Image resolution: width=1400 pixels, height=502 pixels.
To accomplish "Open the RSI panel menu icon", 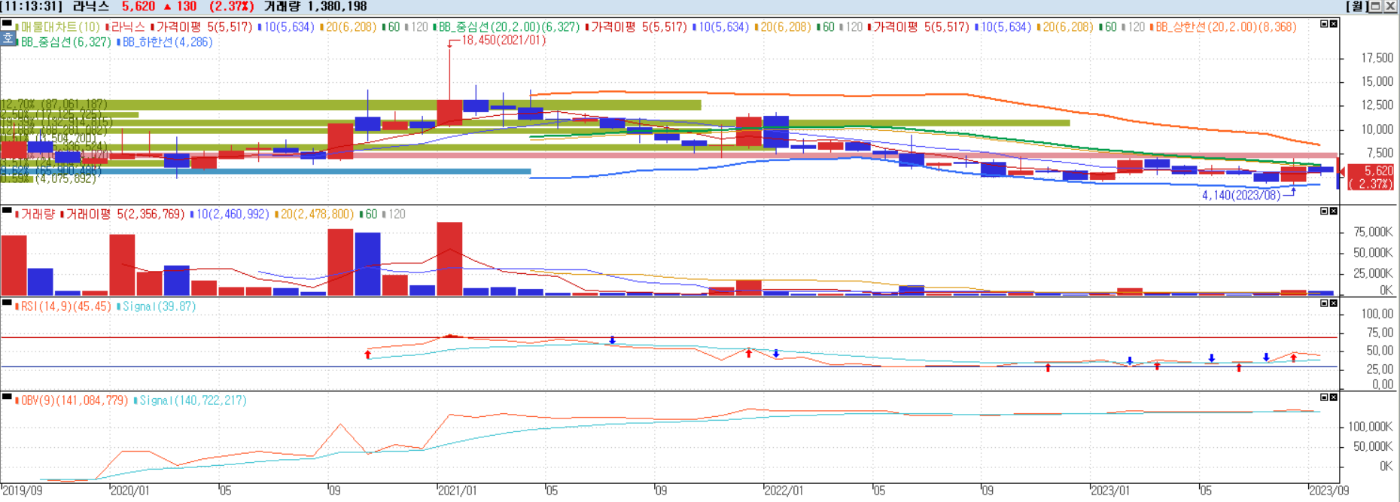I will (x=7, y=303).
